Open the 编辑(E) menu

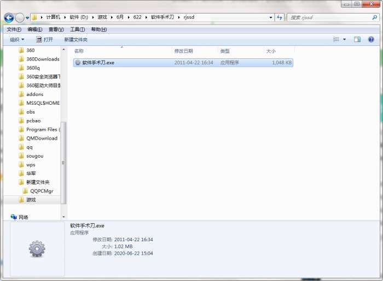(x=35, y=29)
